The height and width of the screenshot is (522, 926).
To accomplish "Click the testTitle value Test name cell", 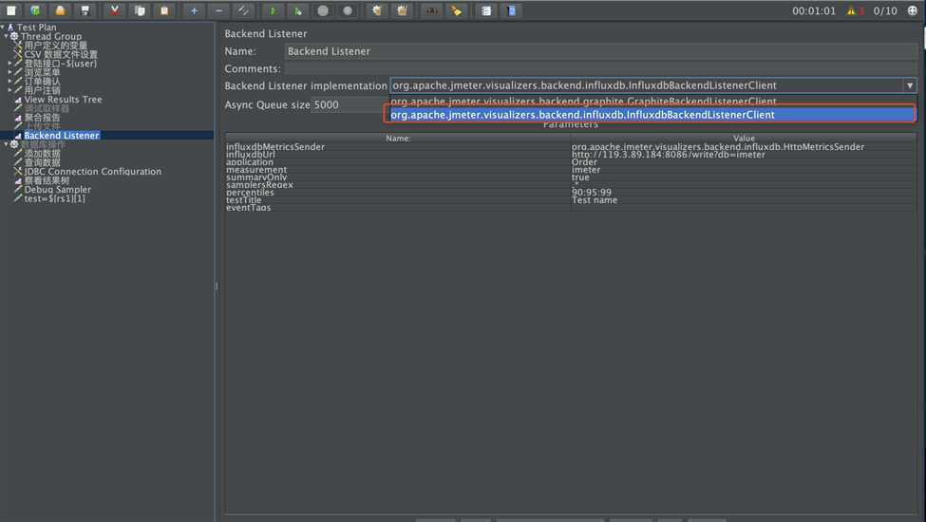I will [x=744, y=200].
